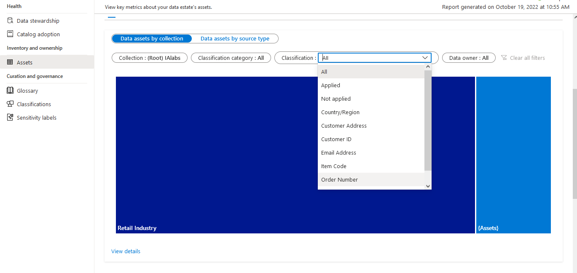Click the dropdown list scroll-down arrow
Image resolution: width=577 pixels, height=273 pixels.
click(428, 186)
